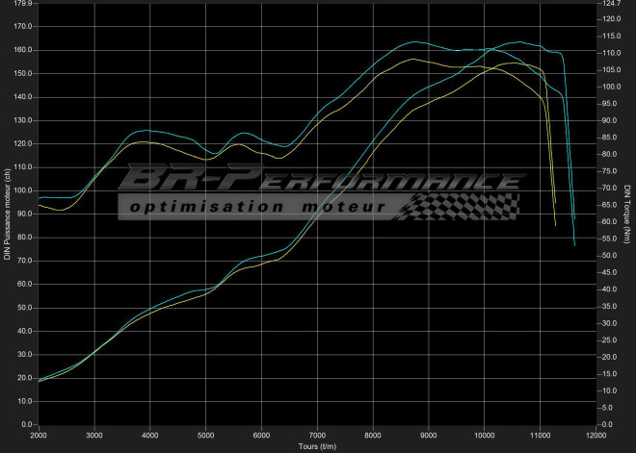
Task: Click the 9000 tick on the RPM axis
Action: [429, 436]
